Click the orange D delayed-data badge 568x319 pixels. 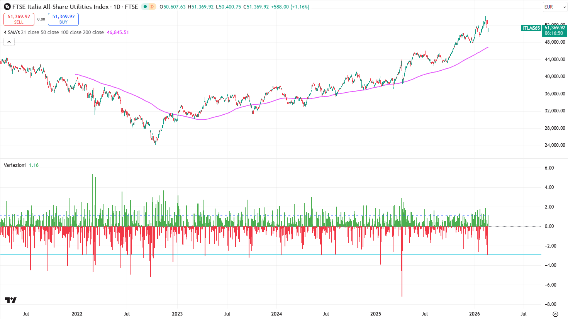click(x=152, y=7)
